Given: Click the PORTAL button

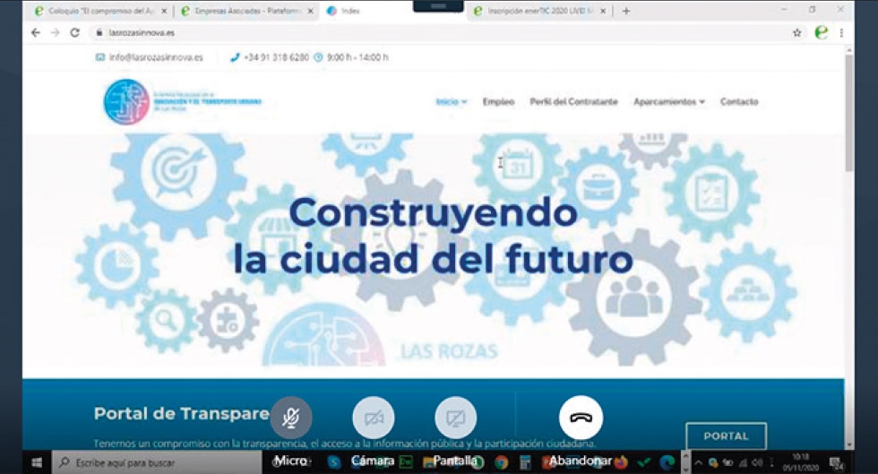Looking at the screenshot, I should (x=726, y=436).
